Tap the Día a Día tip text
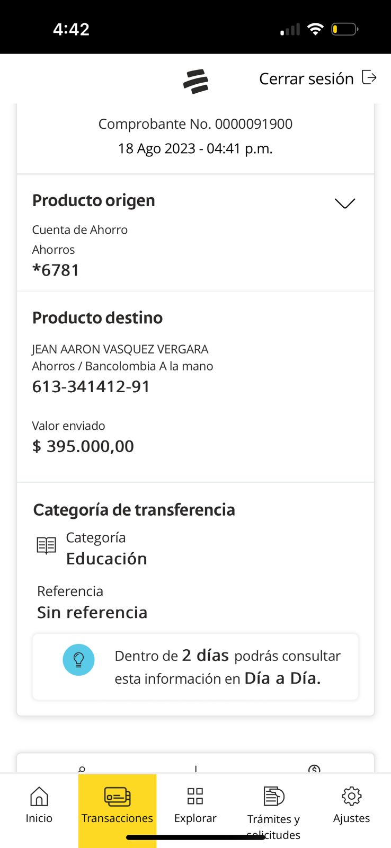This screenshot has height=848, width=391. point(282,678)
